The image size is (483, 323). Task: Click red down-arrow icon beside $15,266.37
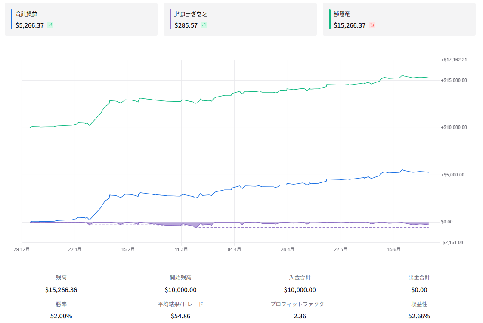click(372, 25)
